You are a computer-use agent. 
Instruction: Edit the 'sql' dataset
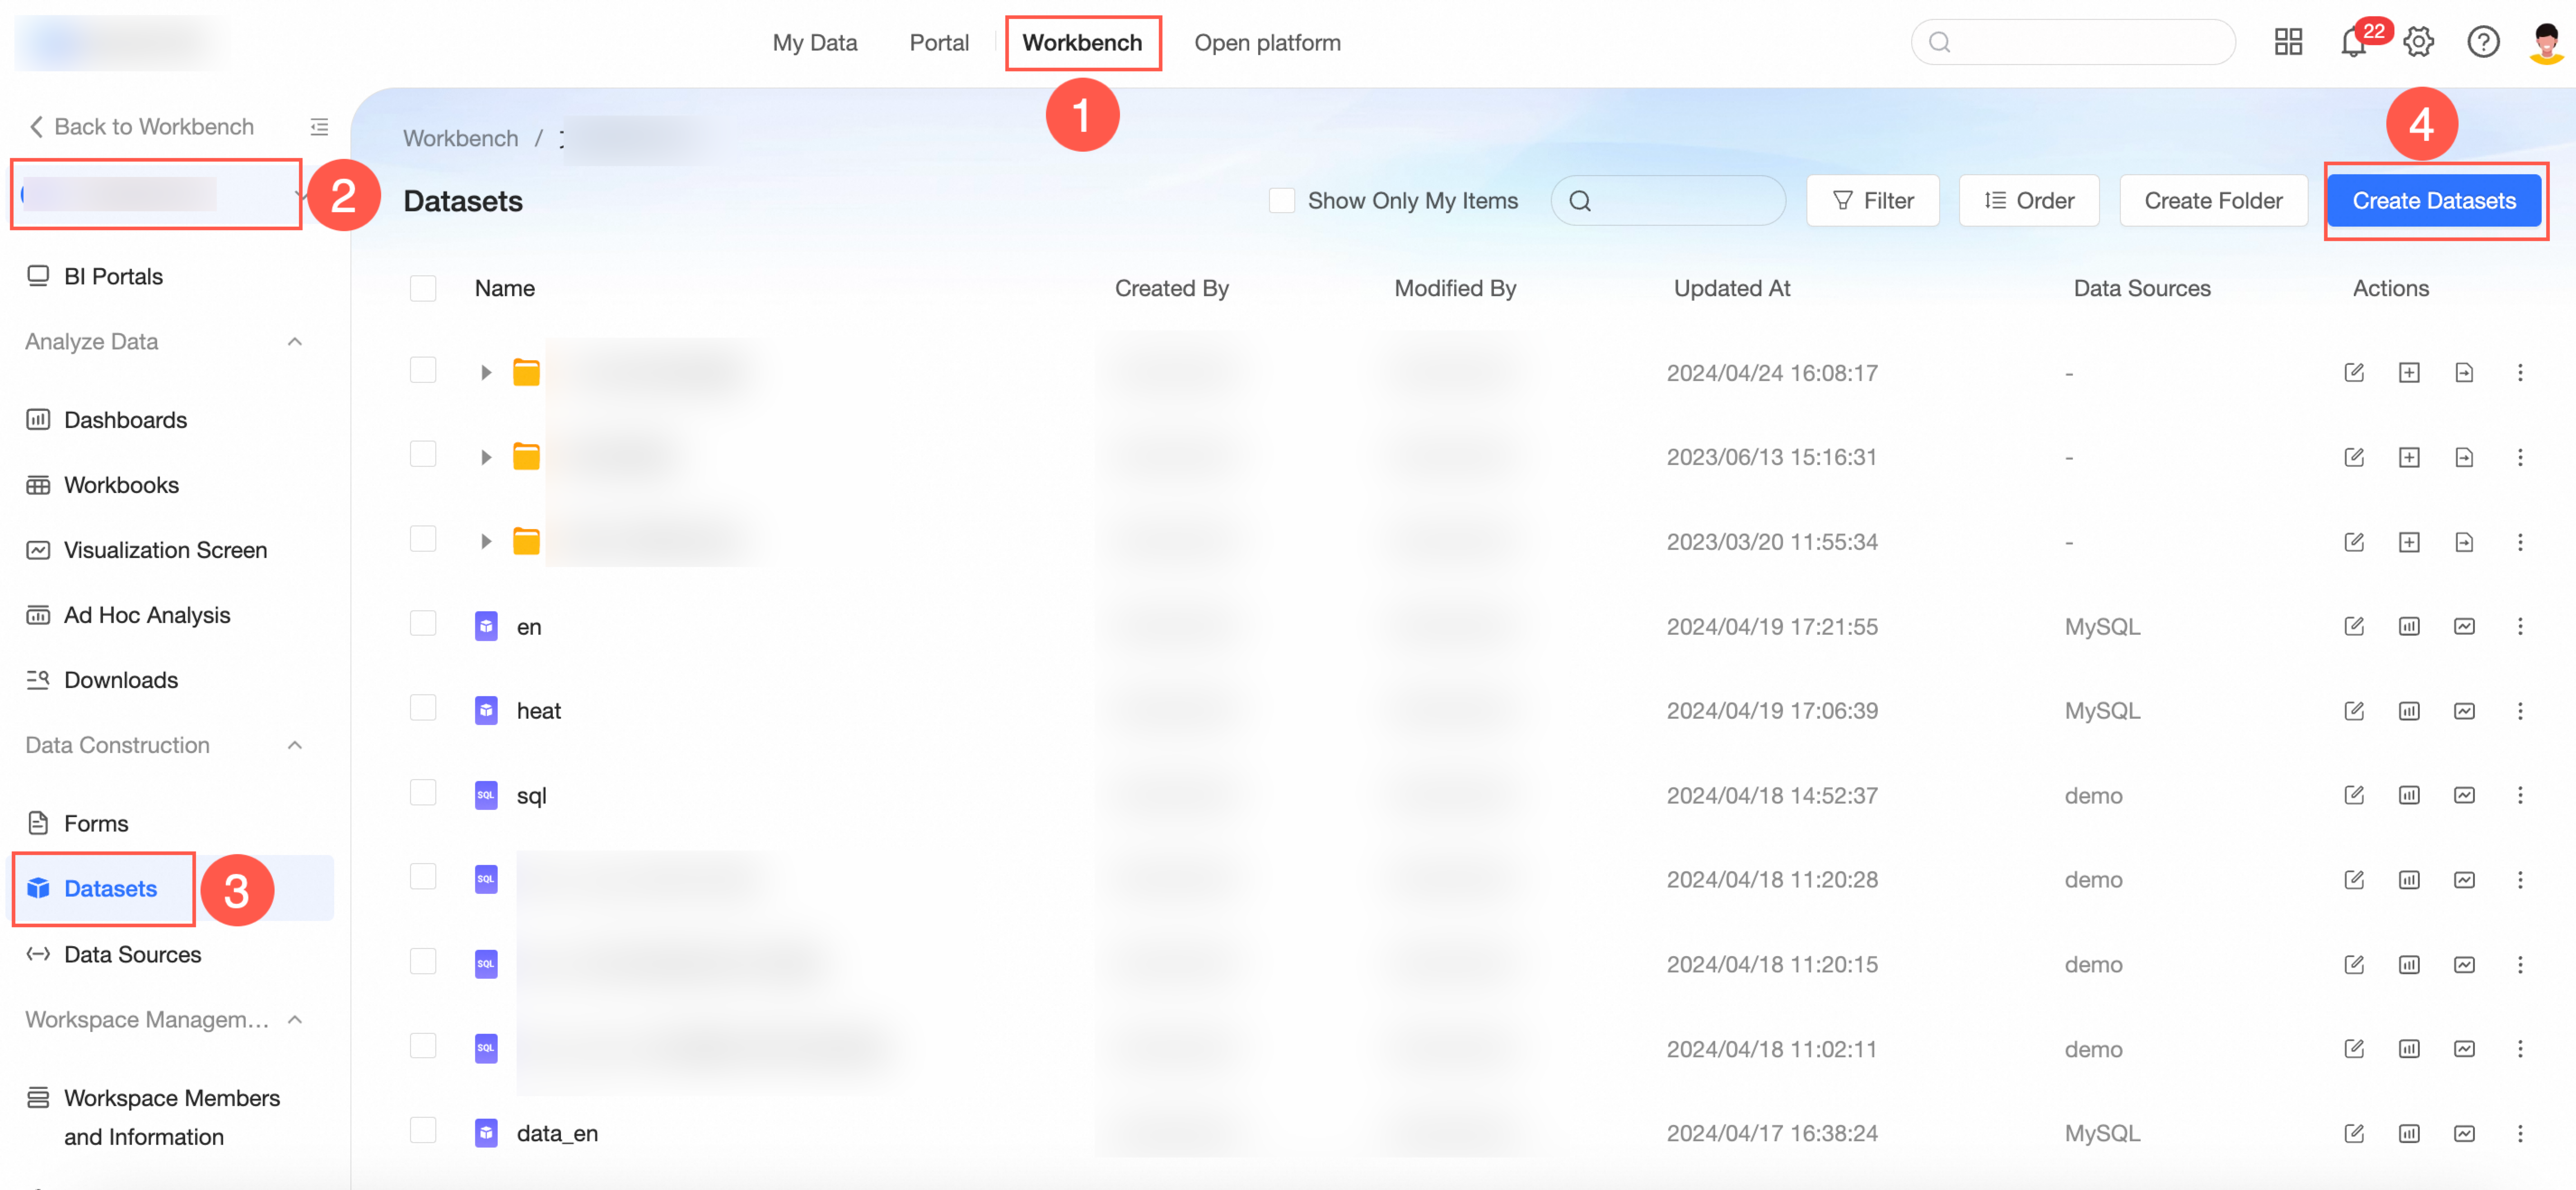tap(2354, 795)
